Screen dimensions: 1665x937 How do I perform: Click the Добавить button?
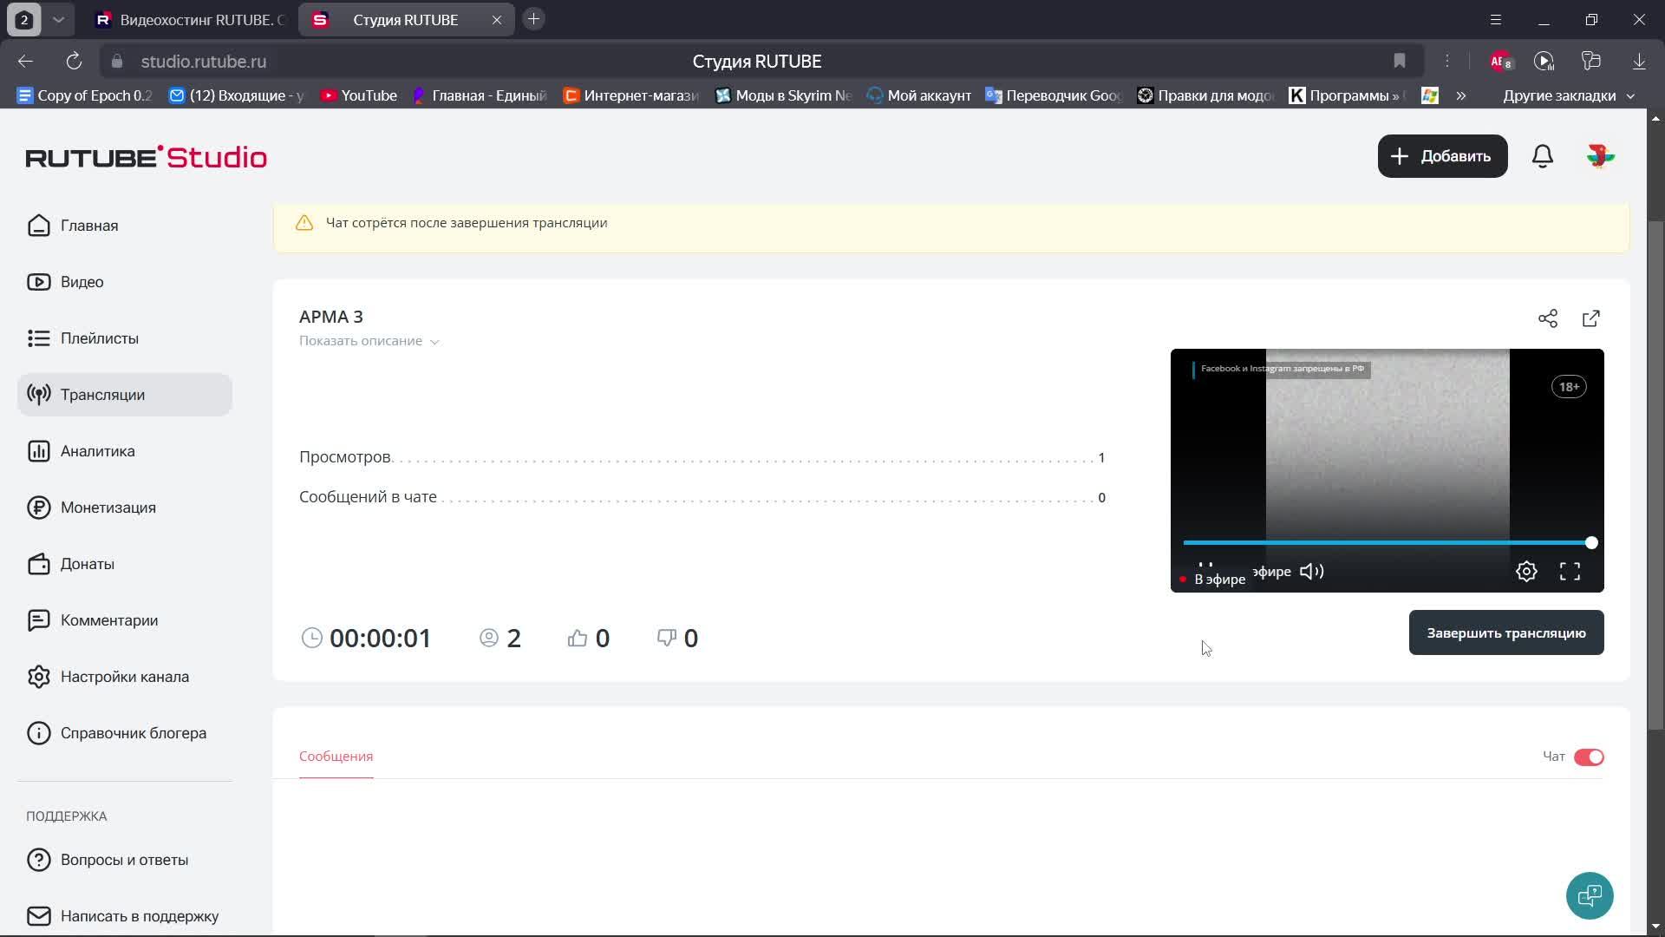[x=1442, y=156]
